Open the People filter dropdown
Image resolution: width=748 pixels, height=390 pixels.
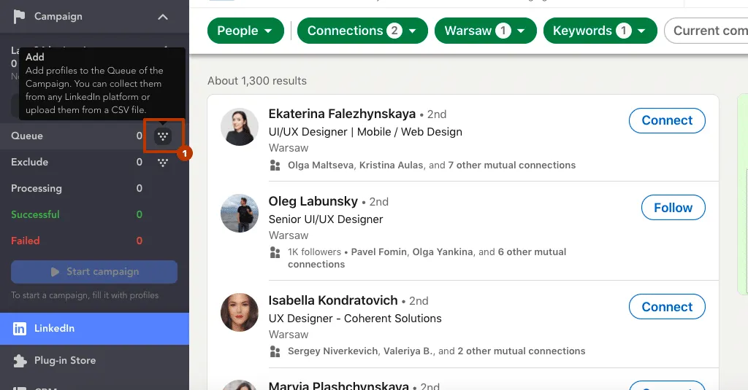click(245, 31)
